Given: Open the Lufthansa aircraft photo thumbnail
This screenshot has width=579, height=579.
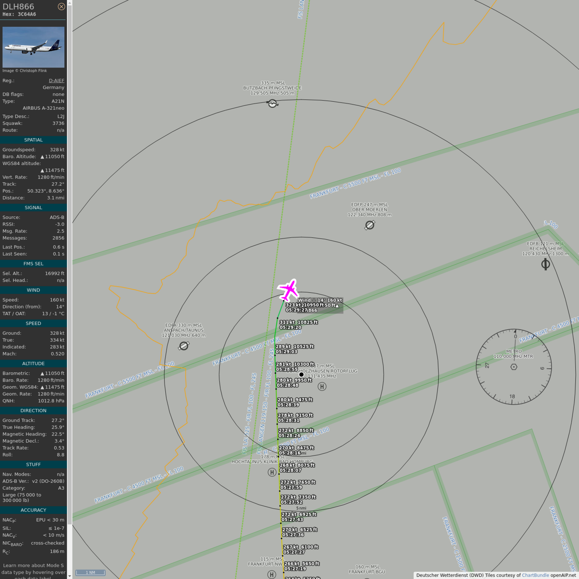Looking at the screenshot, I should (33, 47).
